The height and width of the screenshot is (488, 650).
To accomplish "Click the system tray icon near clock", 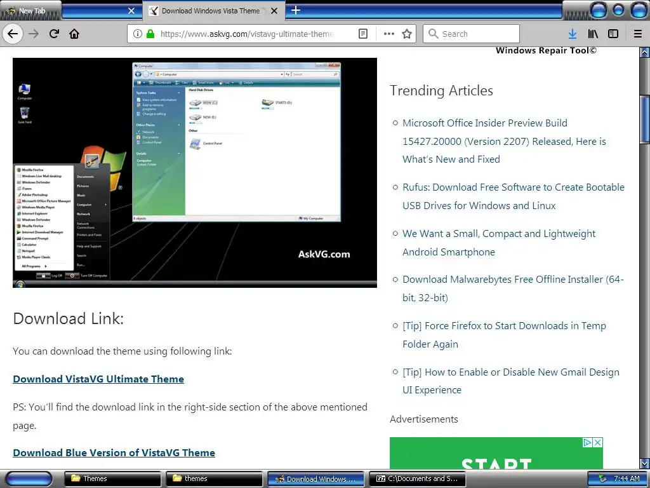I will 602,479.
